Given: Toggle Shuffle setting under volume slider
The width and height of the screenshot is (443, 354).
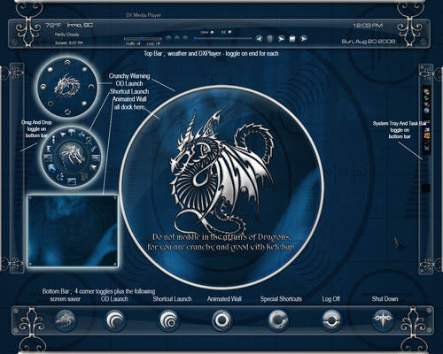Looking at the screenshot, I should point(133,44).
